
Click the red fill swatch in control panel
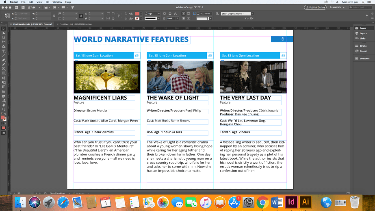tap(137, 14)
